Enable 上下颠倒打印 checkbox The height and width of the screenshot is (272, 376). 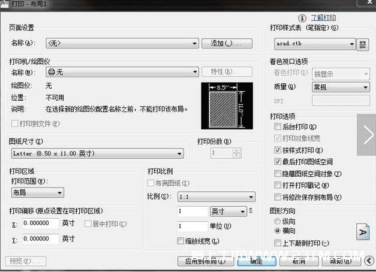[277, 243]
